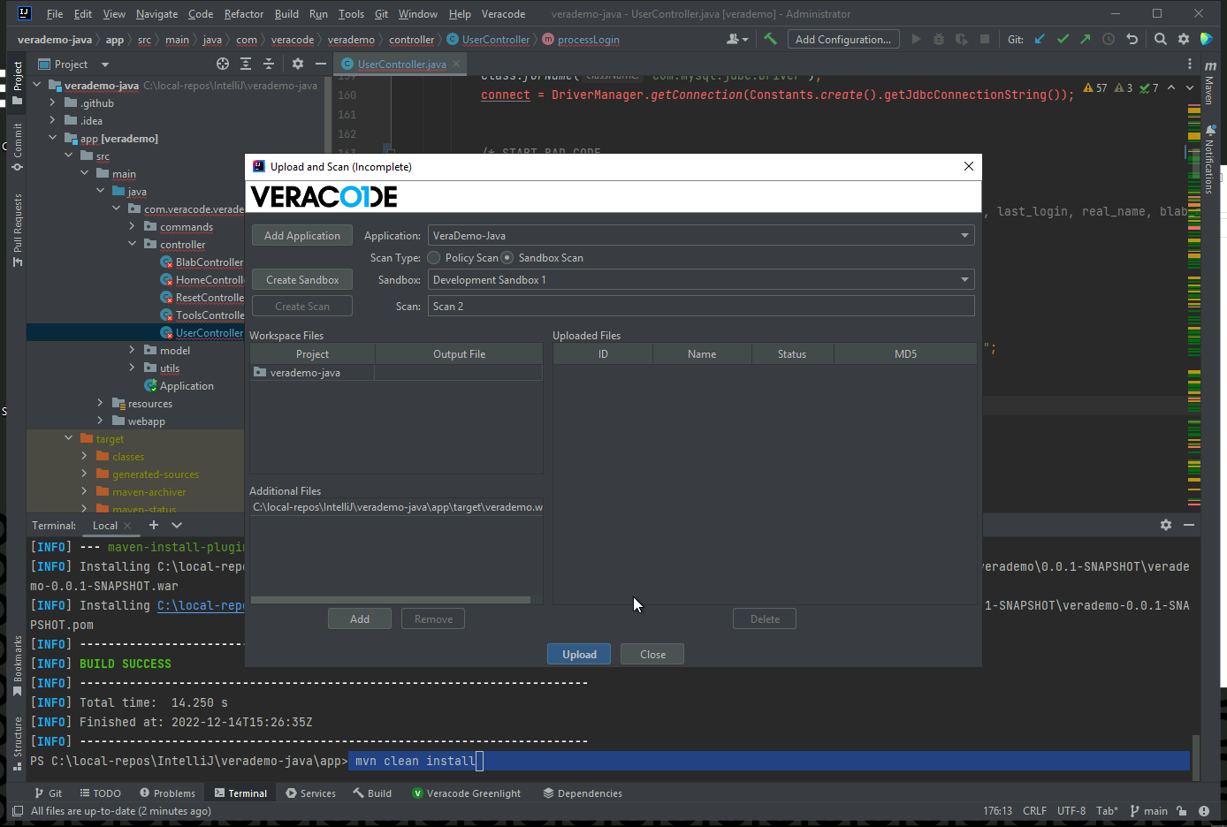This screenshot has width=1227, height=827.
Task: Open Veracode Greenlight tool window tab
Action: tap(467, 793)
